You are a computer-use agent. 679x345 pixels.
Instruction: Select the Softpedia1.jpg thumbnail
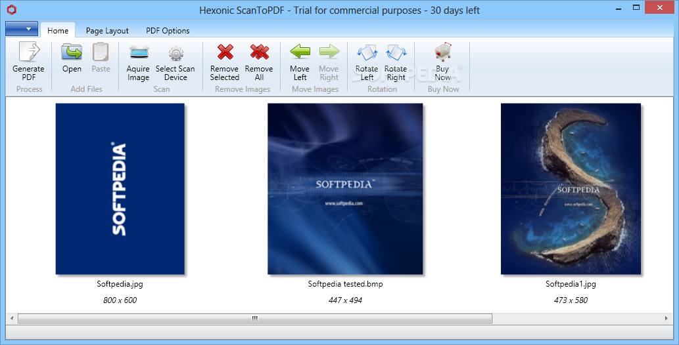[x=571, y=188]
